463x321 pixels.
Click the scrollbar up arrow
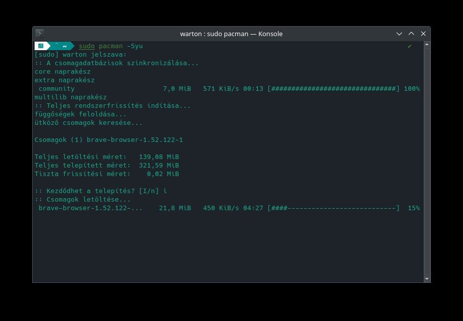point(427,45)
